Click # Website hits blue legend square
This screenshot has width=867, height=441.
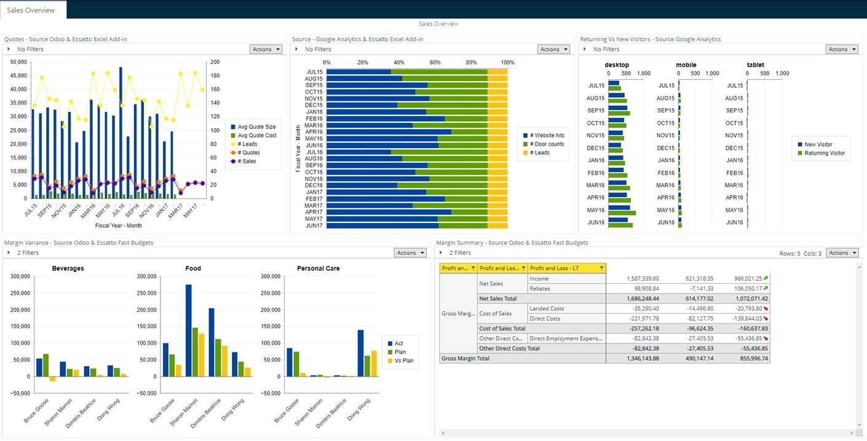click(x=525, y=135)
